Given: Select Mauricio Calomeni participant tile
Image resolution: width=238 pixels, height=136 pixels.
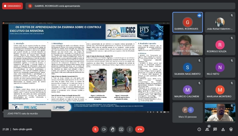Looking at the screenshot, I should point(187,90).
